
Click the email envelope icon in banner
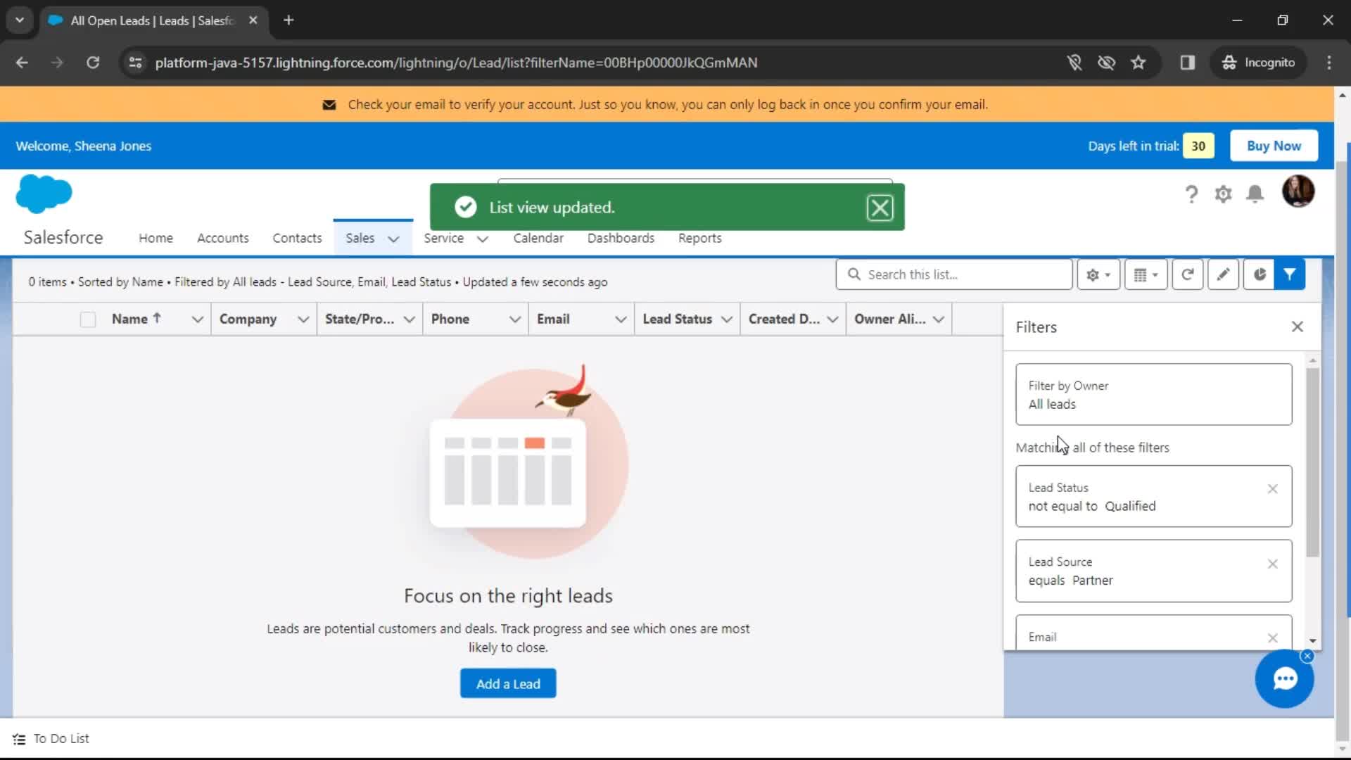click(x=329, y=105)
